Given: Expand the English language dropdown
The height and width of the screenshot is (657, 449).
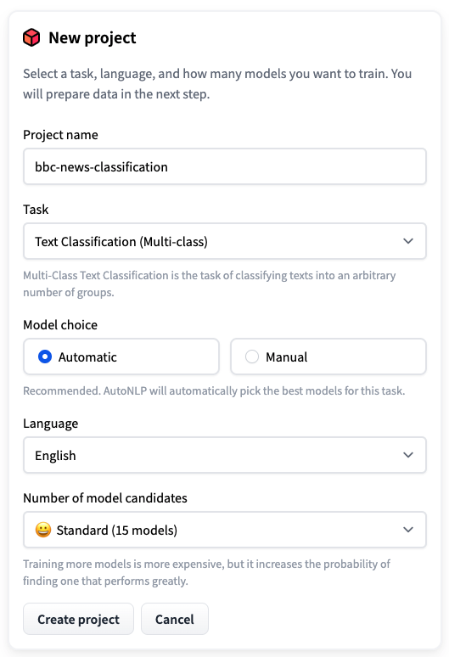Looking at the screenshot, I should 224,455.
